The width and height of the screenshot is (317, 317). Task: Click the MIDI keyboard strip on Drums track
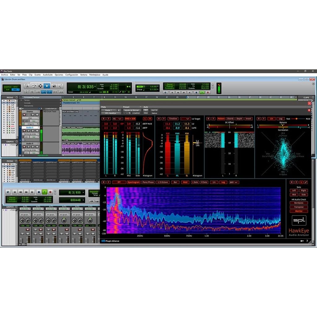coord(60,118)
